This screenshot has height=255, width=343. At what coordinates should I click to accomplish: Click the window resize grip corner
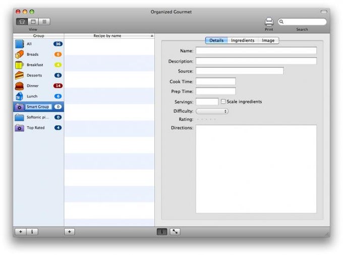[x=327, y=234]
